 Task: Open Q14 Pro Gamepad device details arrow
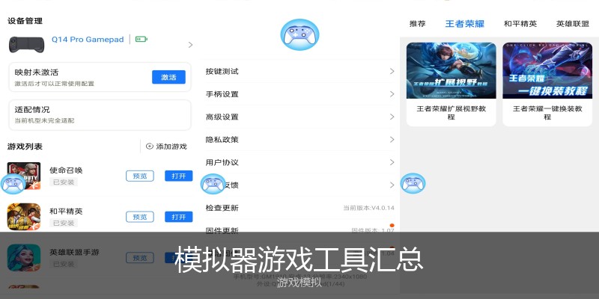(x=190, y=45)
